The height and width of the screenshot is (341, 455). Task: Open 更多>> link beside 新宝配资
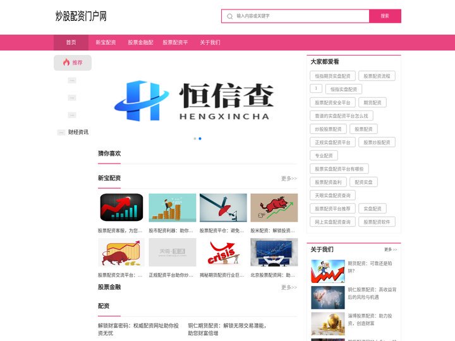(289, 178)
